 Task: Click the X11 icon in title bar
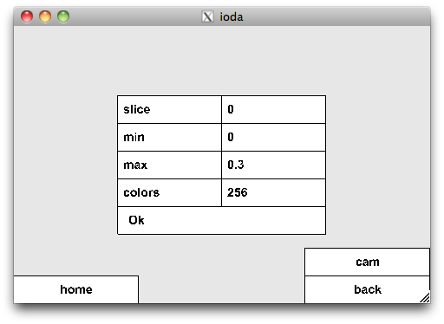(x=207, y=16)
